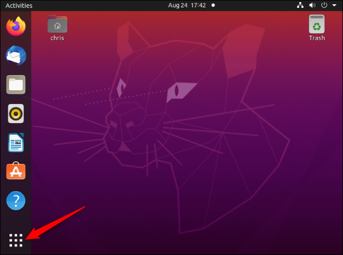Click the Activities button
The height and width of the screenshot is (255, 343).
tap(19, 5)
